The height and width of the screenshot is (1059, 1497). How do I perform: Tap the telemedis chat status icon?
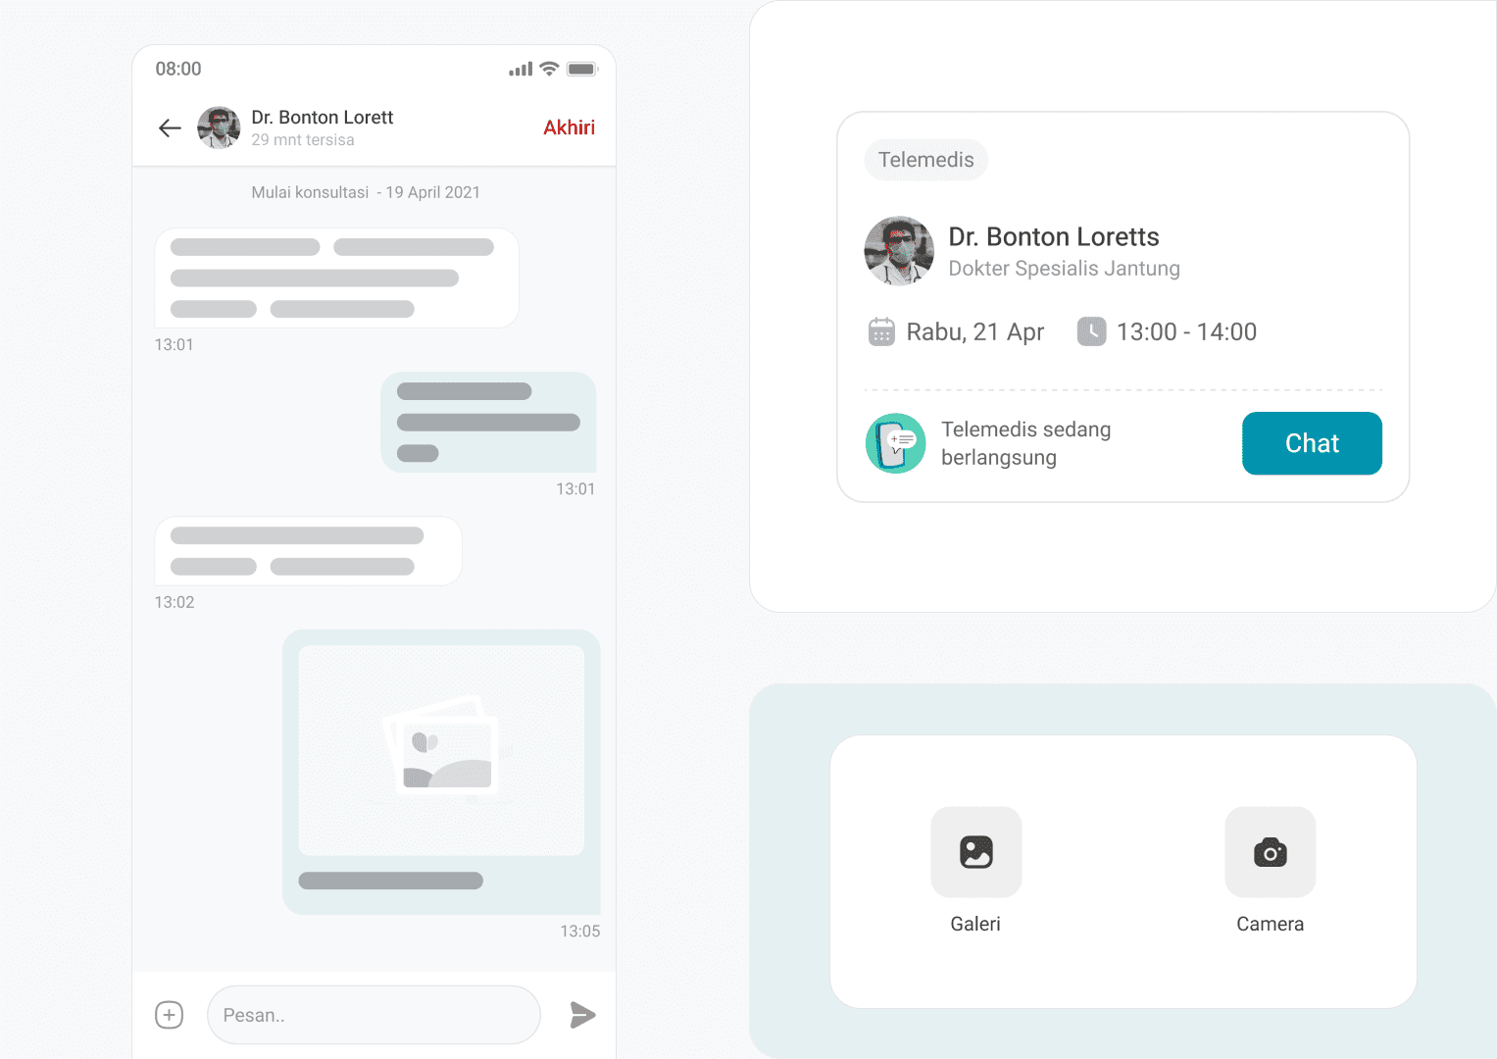click(895, 443)
